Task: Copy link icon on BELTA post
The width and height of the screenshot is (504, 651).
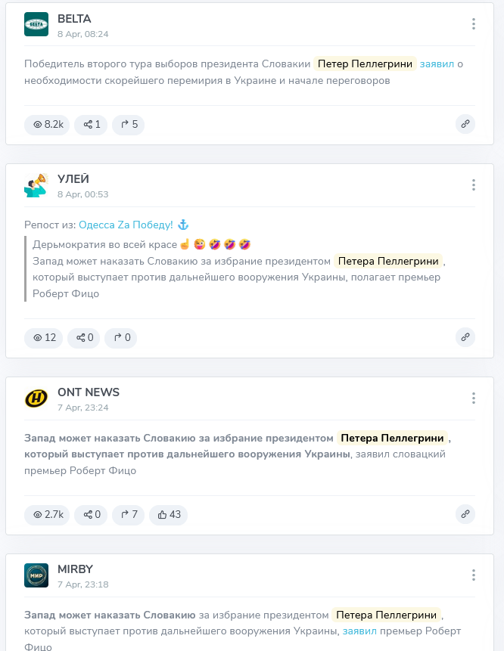Action: tap(465, 124)
